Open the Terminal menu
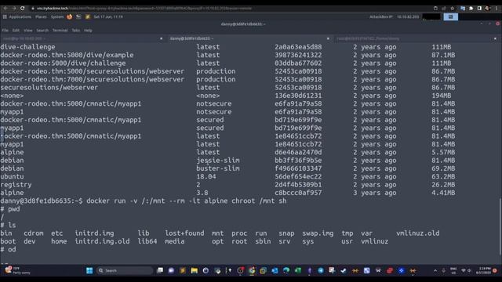 [60, 31]
